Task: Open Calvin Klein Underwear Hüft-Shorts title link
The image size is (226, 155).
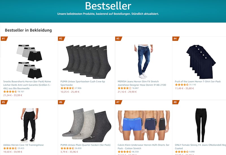Action: (144, 147)
